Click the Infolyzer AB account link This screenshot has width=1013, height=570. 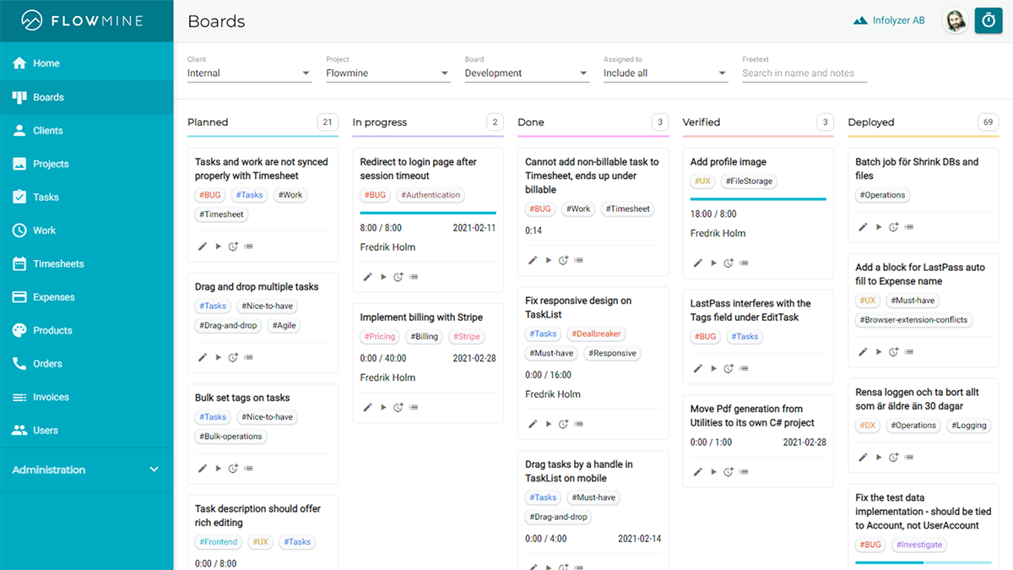pyautogui.click(x=889, y=21)
